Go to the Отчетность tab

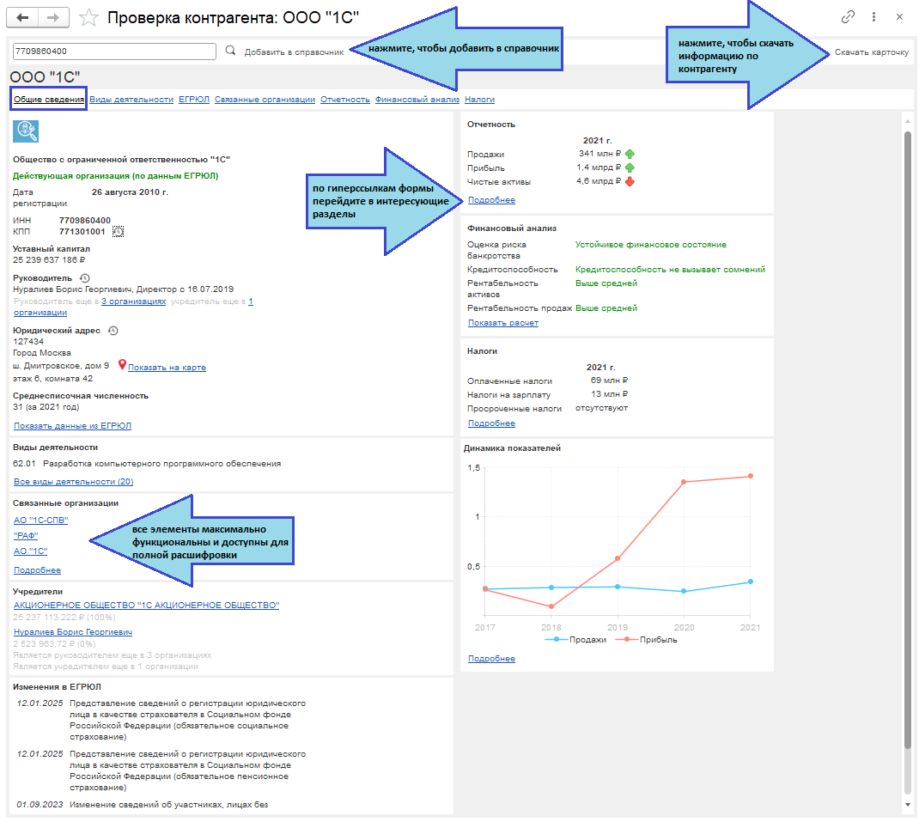click(345, 100)
